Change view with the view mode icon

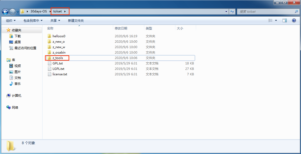click(x=270, y=20)
